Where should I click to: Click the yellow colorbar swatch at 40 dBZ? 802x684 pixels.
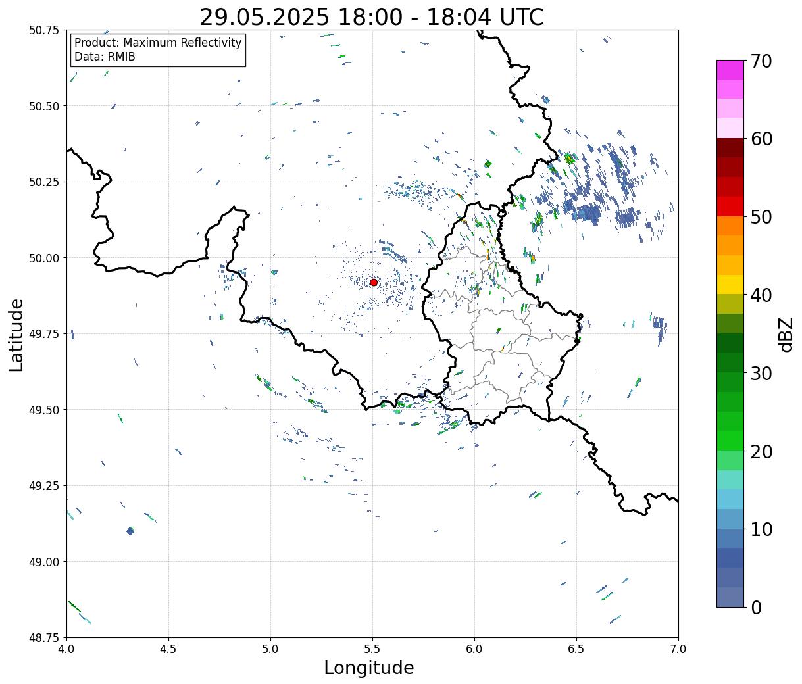point(730,285)
